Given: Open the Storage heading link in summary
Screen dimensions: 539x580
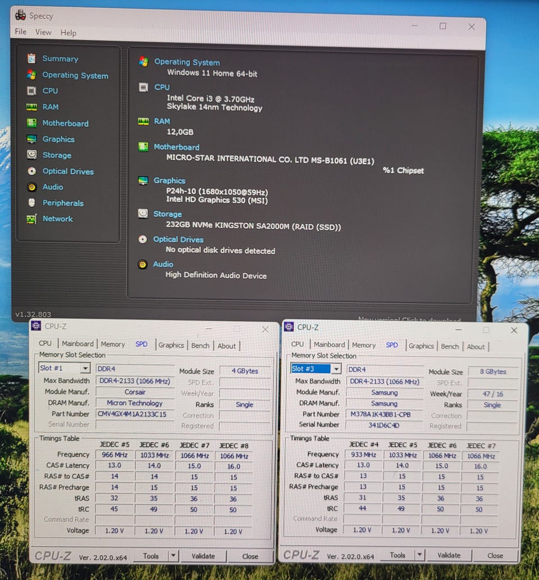Looking at the screenshot, I should (x=168, y=214).
